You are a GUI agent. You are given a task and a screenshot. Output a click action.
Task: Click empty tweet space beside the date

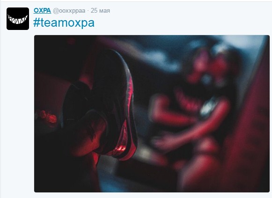pyautogui.click(x=174, y=11)
